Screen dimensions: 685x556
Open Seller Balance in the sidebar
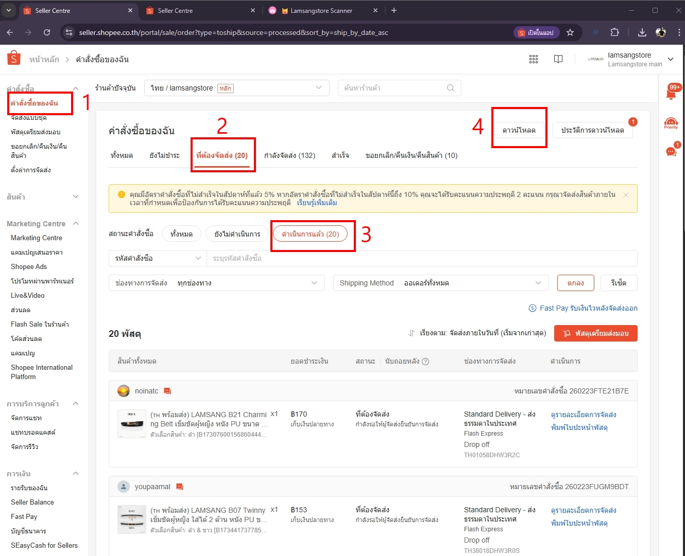tap(32, 502)
